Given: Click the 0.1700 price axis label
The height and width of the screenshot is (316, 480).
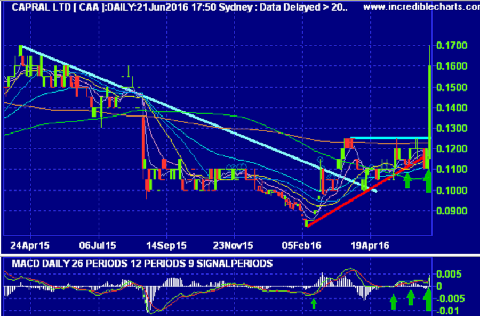Looking at the screenshot, I should 452,46.
